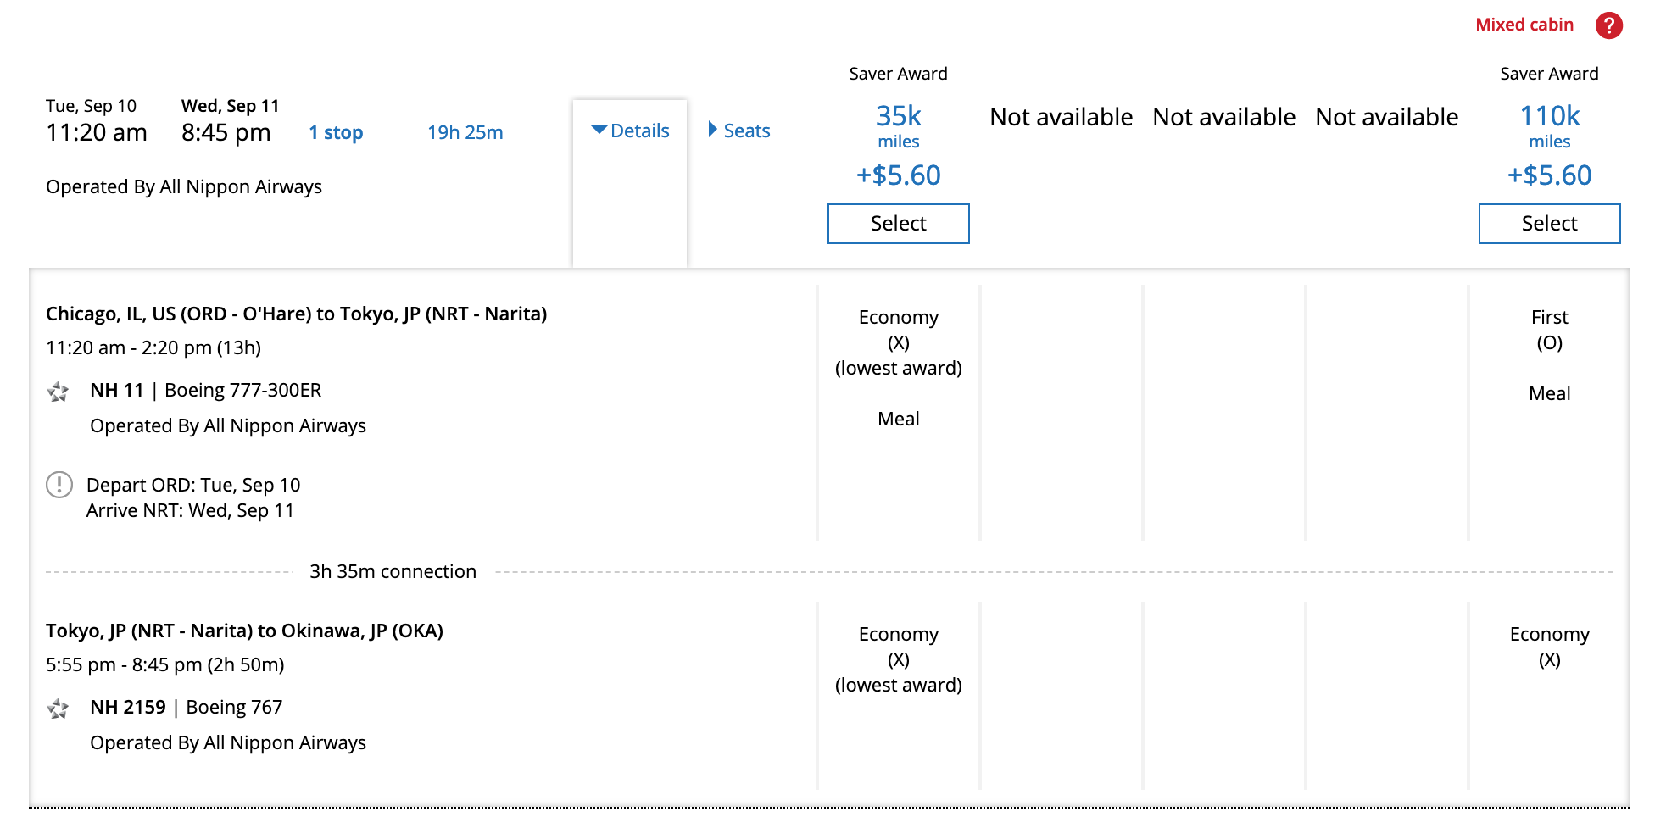The height and width of the screenshot is (817, 1655).
Task: Click the red Mixed cabin help icon
Action: coord(1608,25)
